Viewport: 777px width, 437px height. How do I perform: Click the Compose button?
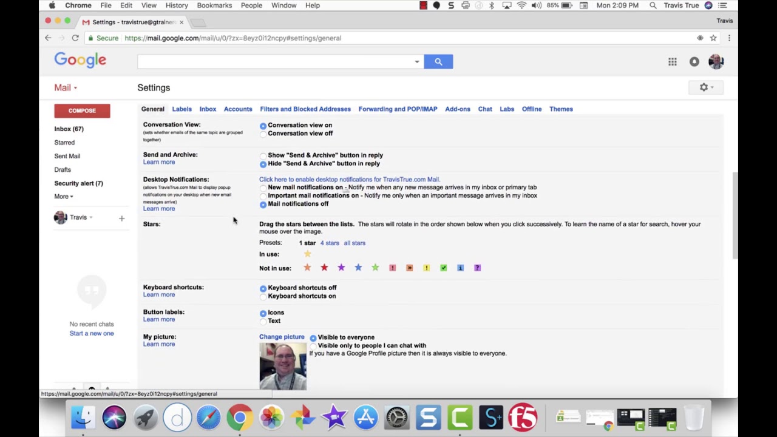pos(82,110)
